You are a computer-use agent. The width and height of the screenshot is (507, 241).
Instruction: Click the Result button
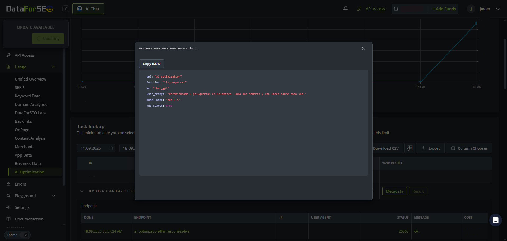click(x=418, y=191)
